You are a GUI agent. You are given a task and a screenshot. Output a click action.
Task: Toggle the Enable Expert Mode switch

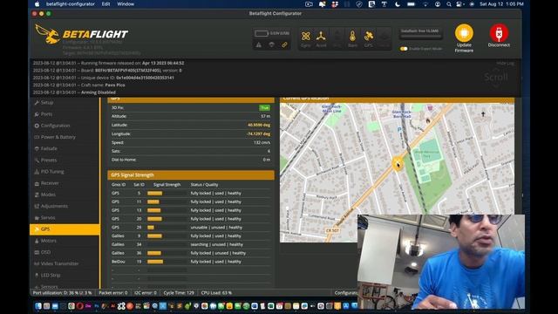coord(404,49)
